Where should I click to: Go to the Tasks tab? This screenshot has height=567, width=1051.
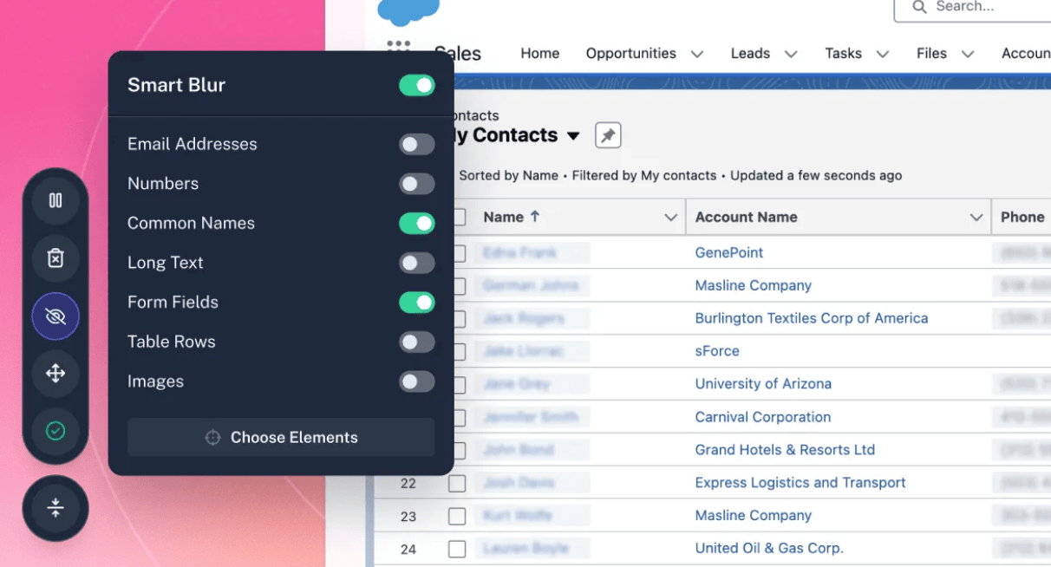[x=844, y=54]
